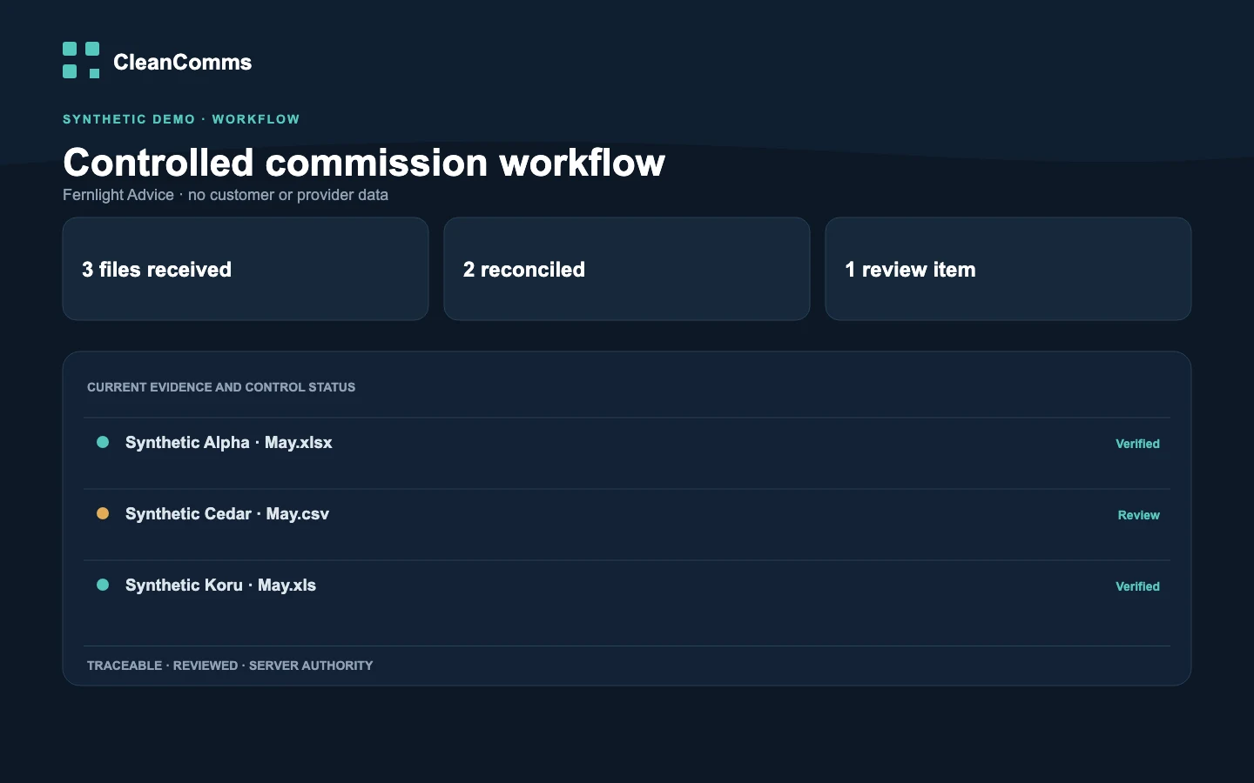The image size is (1254, 783).
Task: Select the 'SYNTHETIC DEMO · WORKFLOW' label
Action: 181,119
